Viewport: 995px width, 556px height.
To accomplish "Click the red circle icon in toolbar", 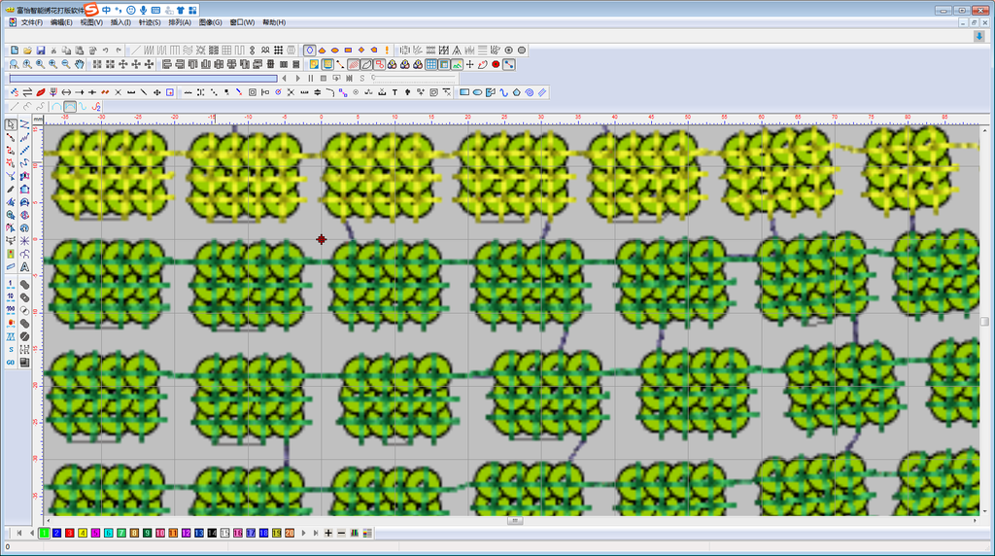I will [496, 64].
